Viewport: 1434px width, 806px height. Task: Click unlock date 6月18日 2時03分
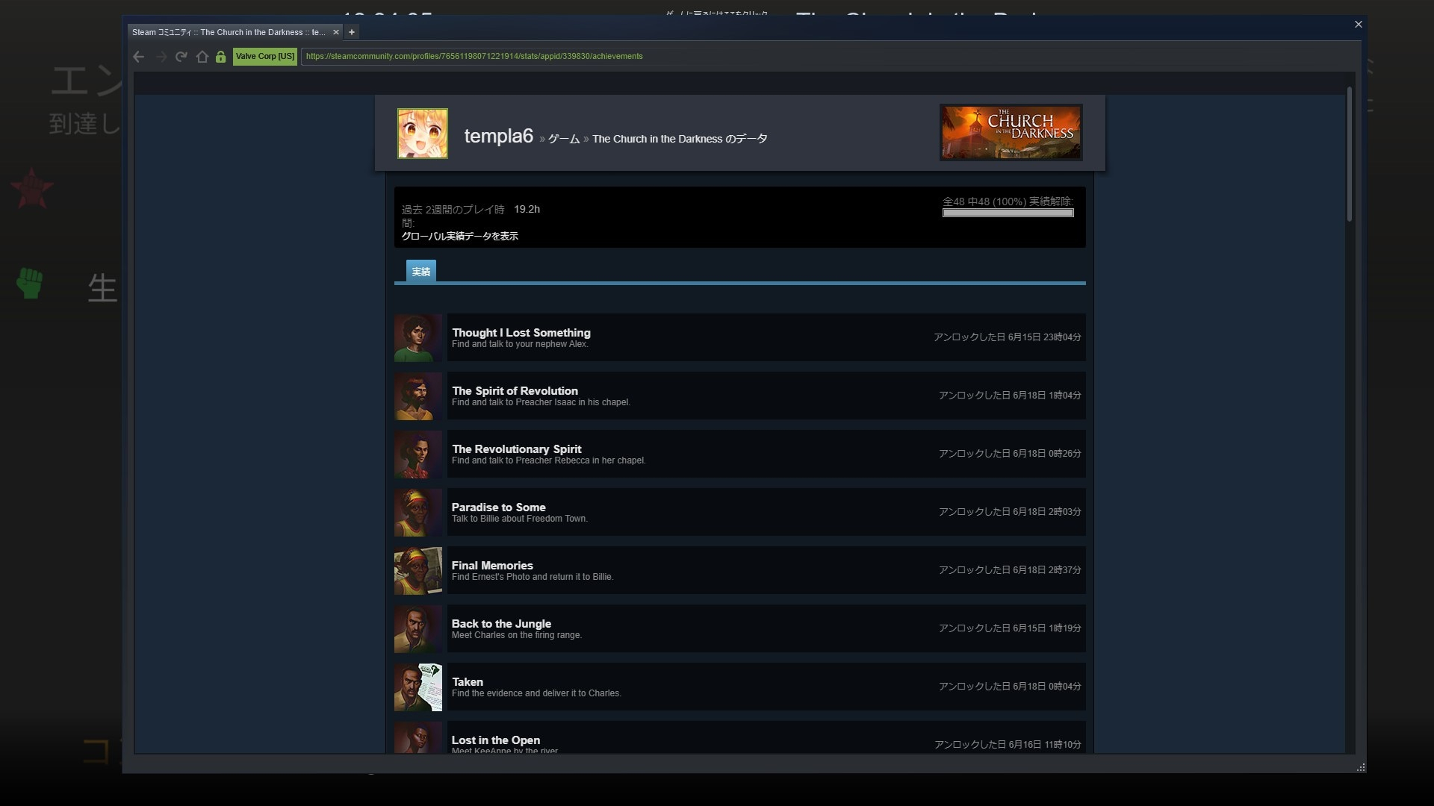pos(1010,512)
